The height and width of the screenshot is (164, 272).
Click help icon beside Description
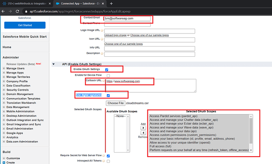pyautogui.click(x=102, y=54)
